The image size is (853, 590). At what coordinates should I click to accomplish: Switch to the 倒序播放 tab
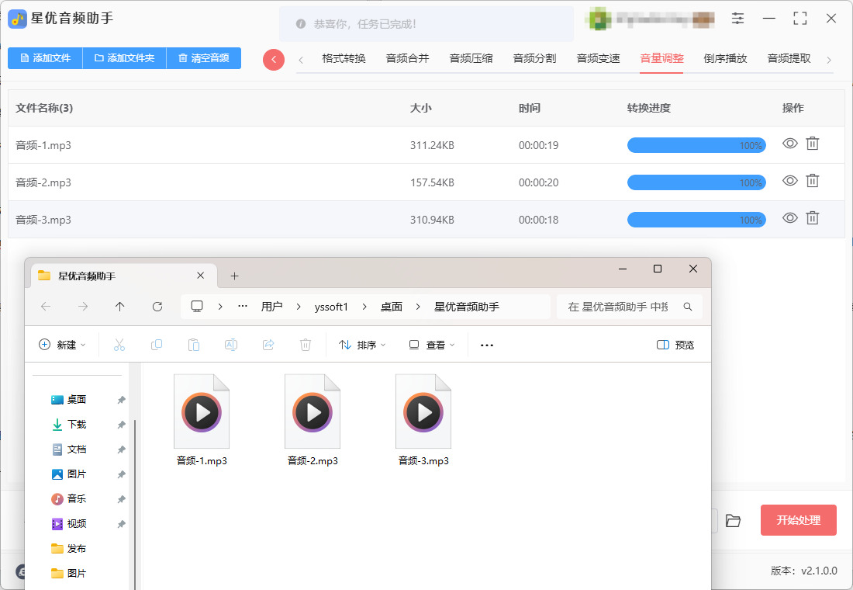(725, 59)
